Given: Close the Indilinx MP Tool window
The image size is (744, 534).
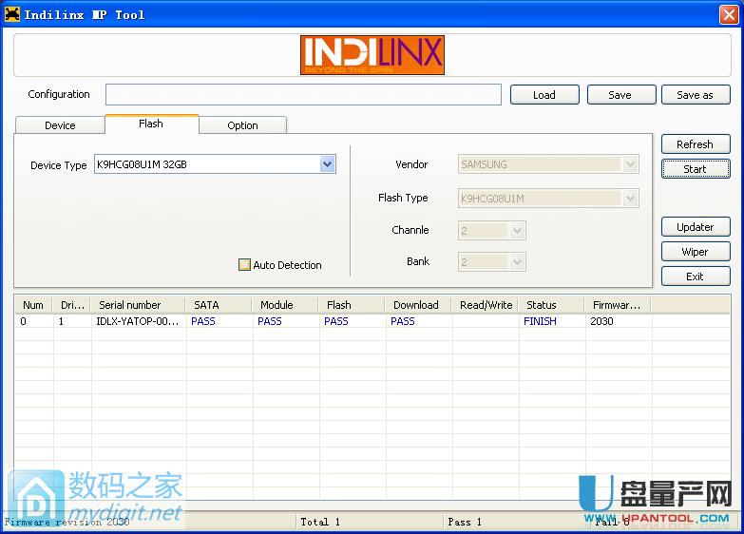Looking at the screenshot, I should point(729,14).
